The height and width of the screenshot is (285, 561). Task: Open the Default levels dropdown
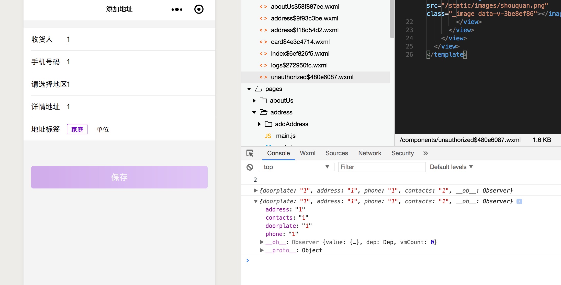click(x=451, y=167)
